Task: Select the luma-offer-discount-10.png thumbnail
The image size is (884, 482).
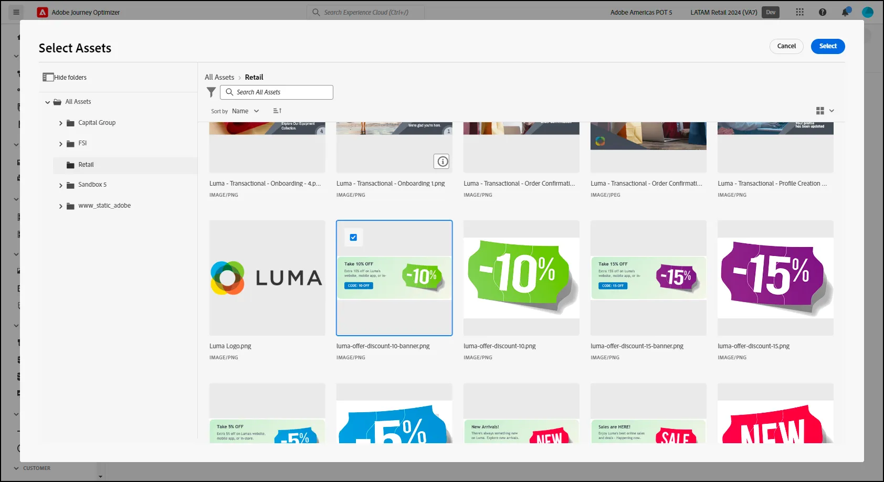Action: (521, 278)
